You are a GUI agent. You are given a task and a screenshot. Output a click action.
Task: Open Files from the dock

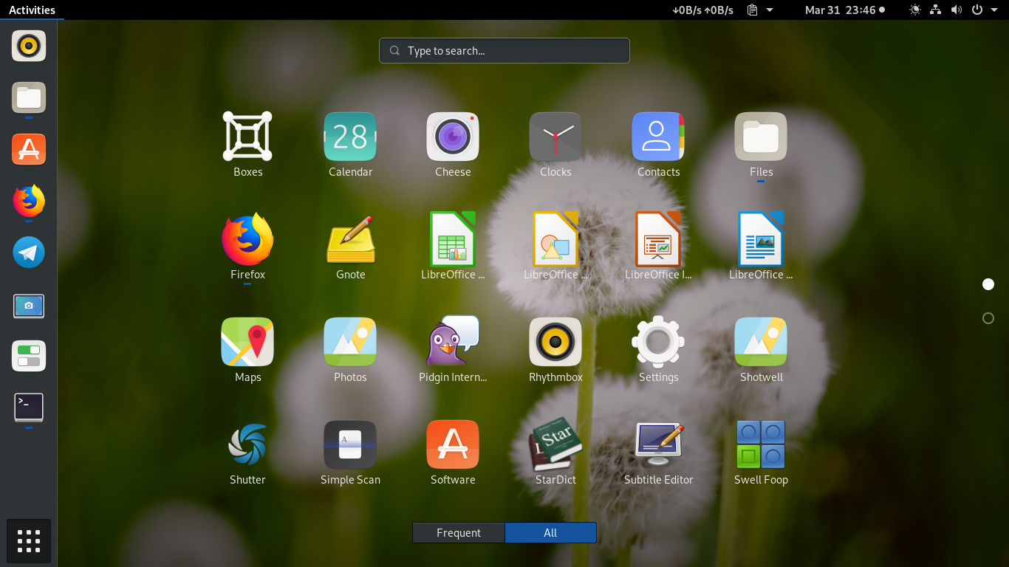point(29,97)
